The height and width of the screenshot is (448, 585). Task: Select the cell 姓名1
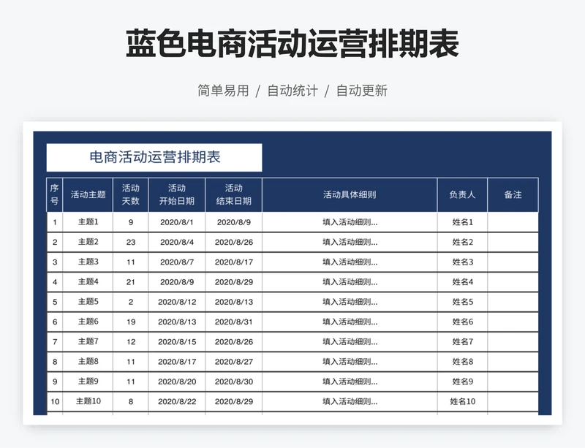[x=462, y=222]
